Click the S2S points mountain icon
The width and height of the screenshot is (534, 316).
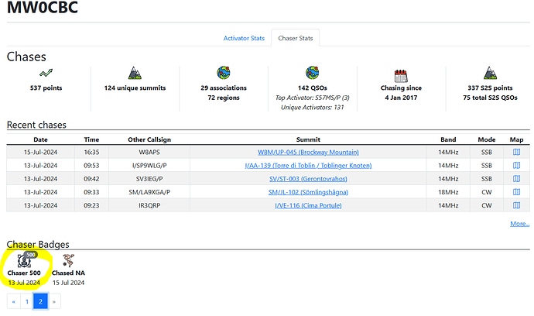tap(490, 73)
